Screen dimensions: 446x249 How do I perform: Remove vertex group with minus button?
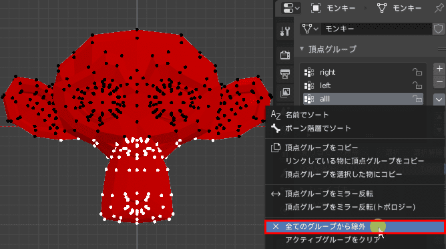tap(439, 82)
